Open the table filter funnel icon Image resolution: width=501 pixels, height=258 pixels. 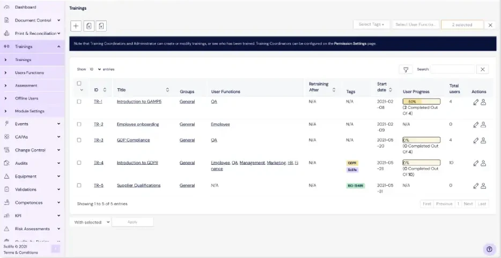point(406,69)
